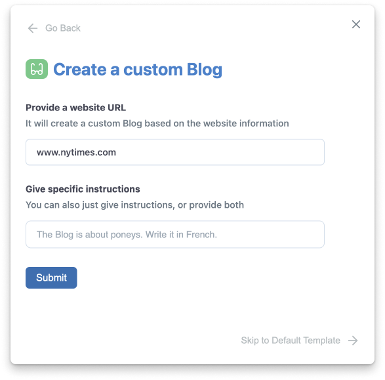Click the poneys placeholder text
The height and width of the screenshot is (380, 385).
pos(127,235)
